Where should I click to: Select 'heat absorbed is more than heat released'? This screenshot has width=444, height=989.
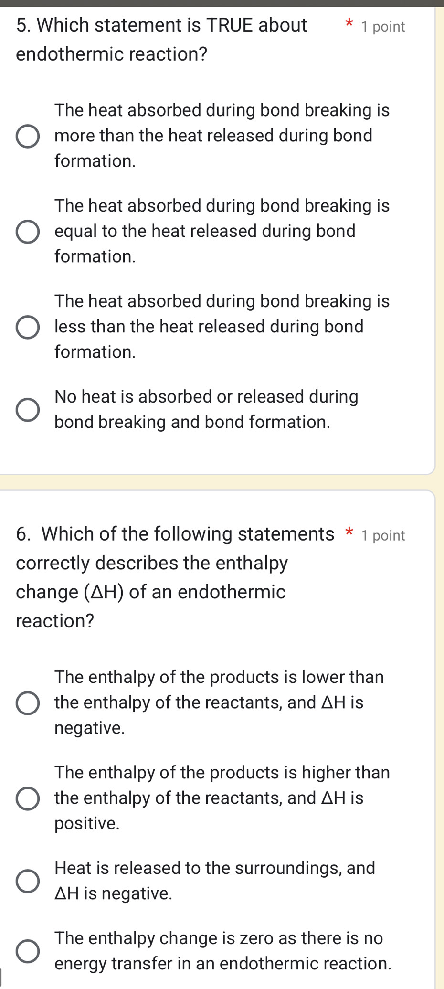pos(29,136)
